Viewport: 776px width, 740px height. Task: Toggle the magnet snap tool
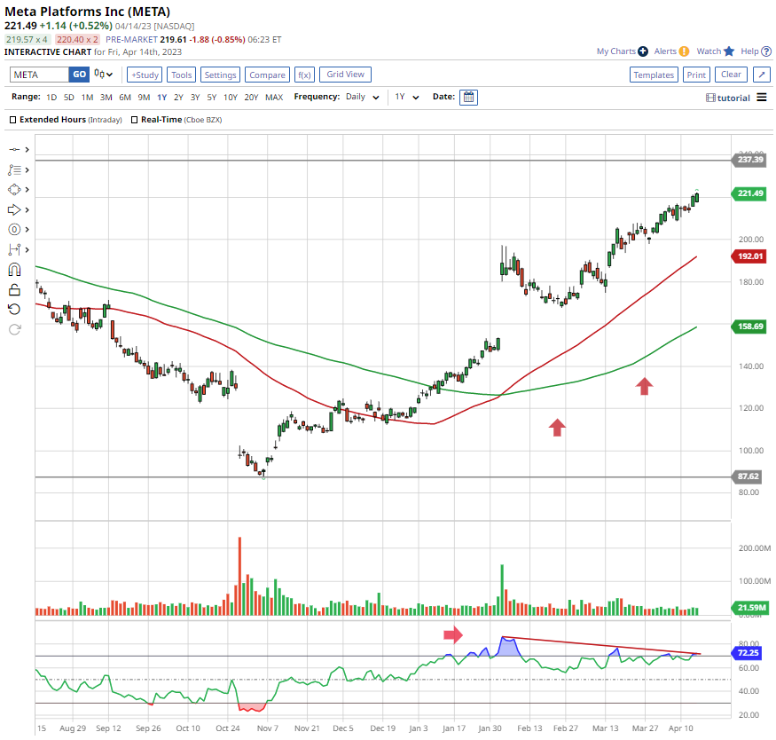point(14,270)
